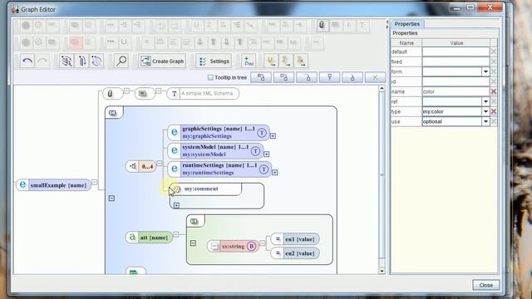The image size is (532, 299).
Task: Collapse the smallExample element node
Action: (95, 183)
